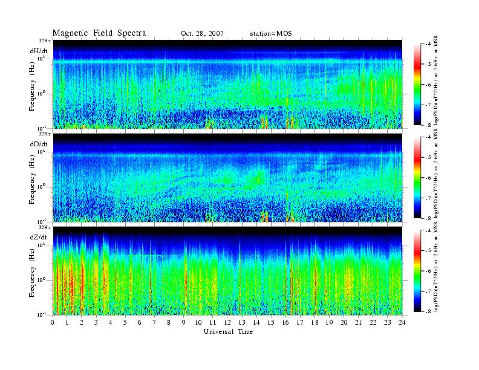Image resolution: width=479 pixels, height=370 pixels.
Task: Click the "32Hz" tick label above dZ/dt
Action: click(x=44, y=227)
